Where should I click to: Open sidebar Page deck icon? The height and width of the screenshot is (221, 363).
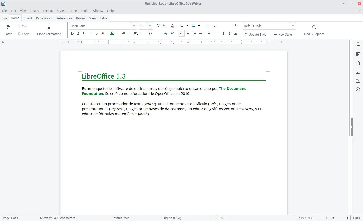point(358,63)
